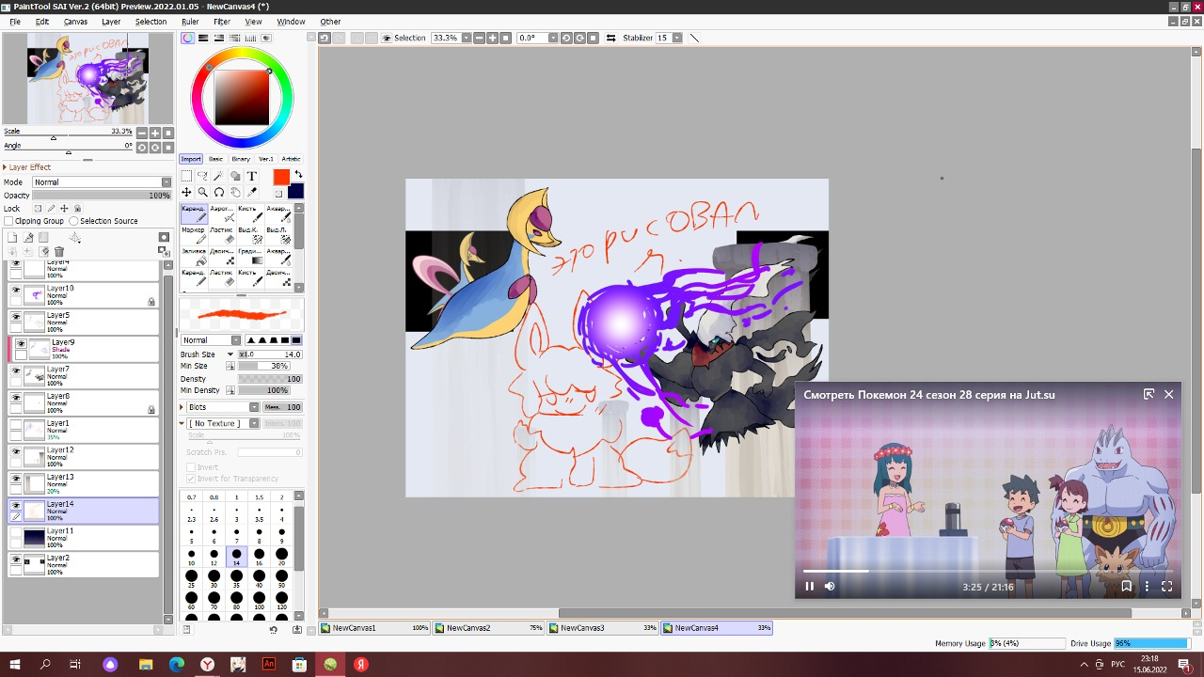Switch to the Basic tool tab
The height and width of the screenshot is (677, 1204).
click(x=216, y=159)
